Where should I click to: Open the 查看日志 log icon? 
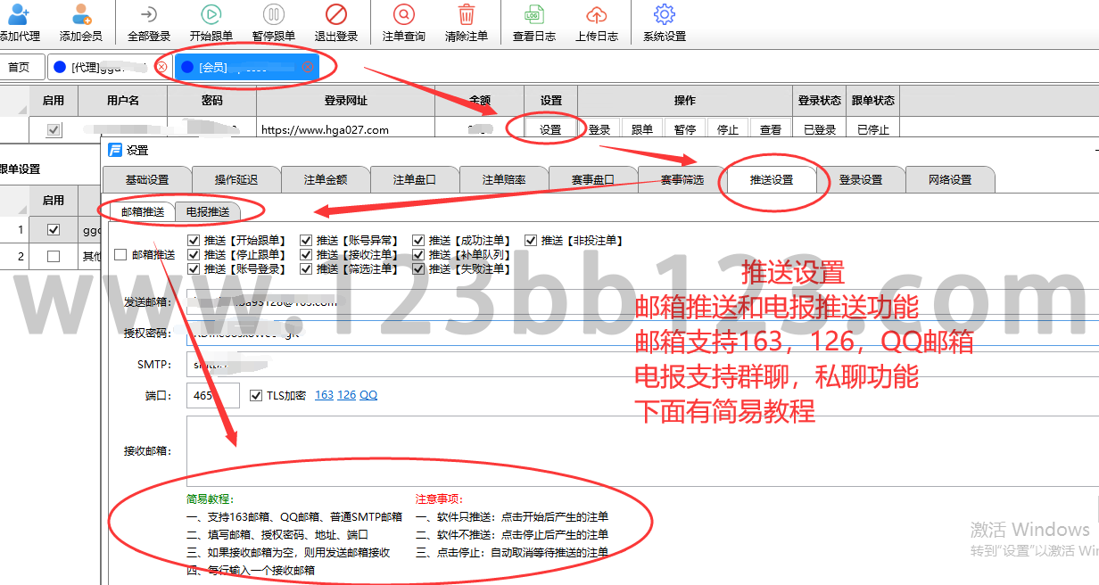pyautogui.click(x=533, y=15)
